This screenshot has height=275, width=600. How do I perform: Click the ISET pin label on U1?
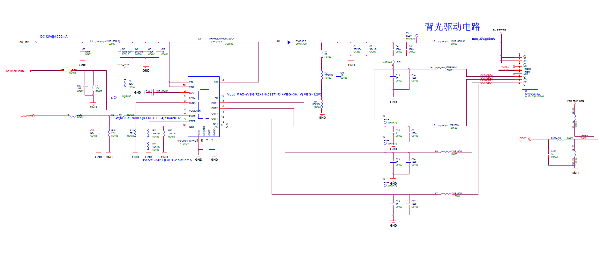(x=191, y=127)
